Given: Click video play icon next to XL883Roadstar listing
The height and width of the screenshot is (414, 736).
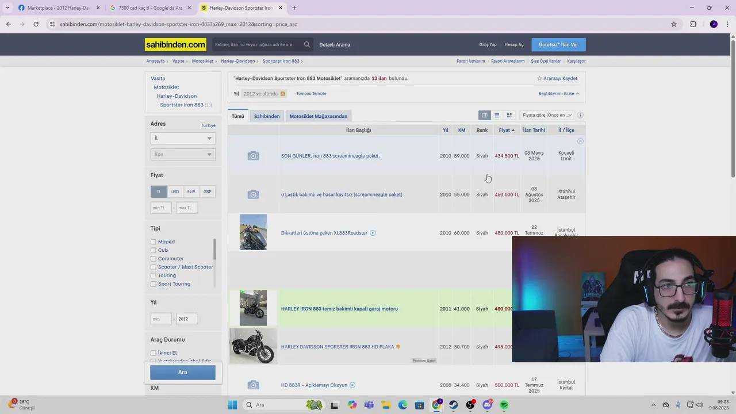Looking at the screenshot, I should 373,233.
